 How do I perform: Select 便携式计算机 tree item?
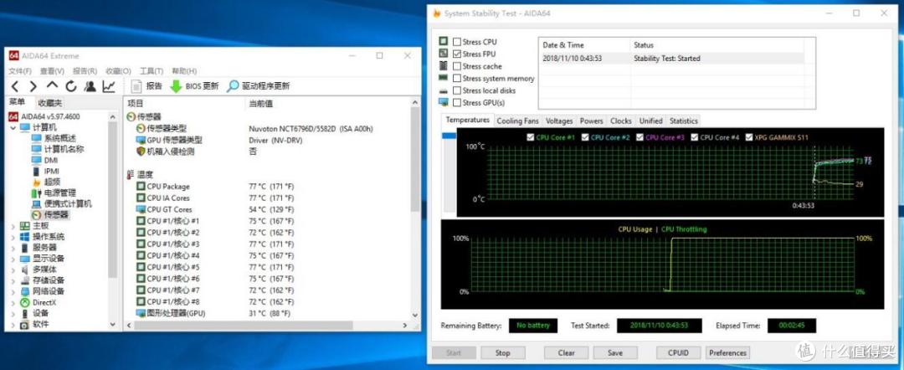tap(62, 204)
